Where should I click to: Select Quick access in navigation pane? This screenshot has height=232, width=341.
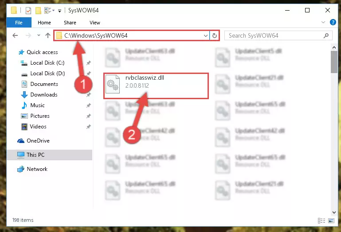click(42, 52)
